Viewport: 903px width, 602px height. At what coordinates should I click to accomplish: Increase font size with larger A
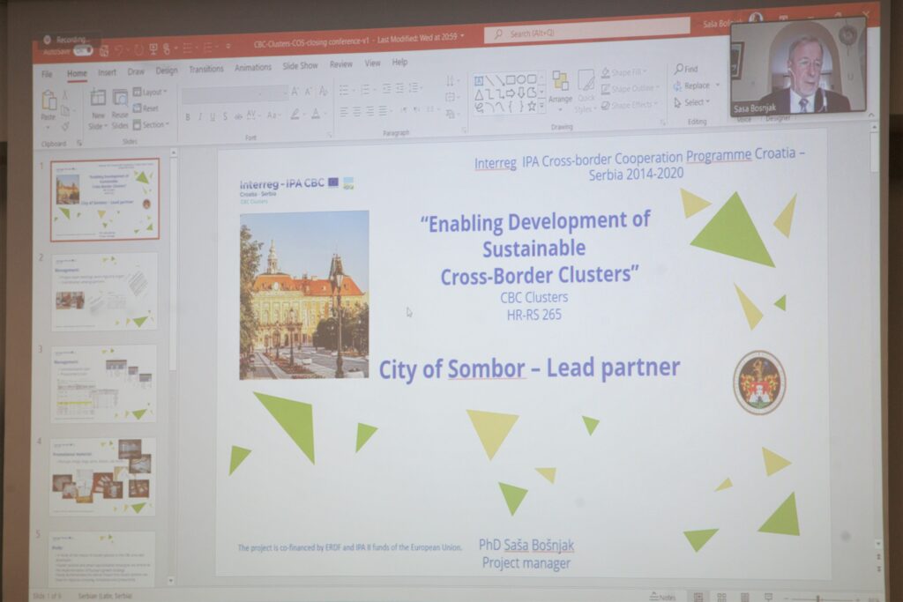click(x=295, y=91)
